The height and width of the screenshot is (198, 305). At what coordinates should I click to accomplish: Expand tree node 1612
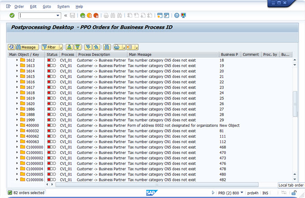(x=17, y=60)
